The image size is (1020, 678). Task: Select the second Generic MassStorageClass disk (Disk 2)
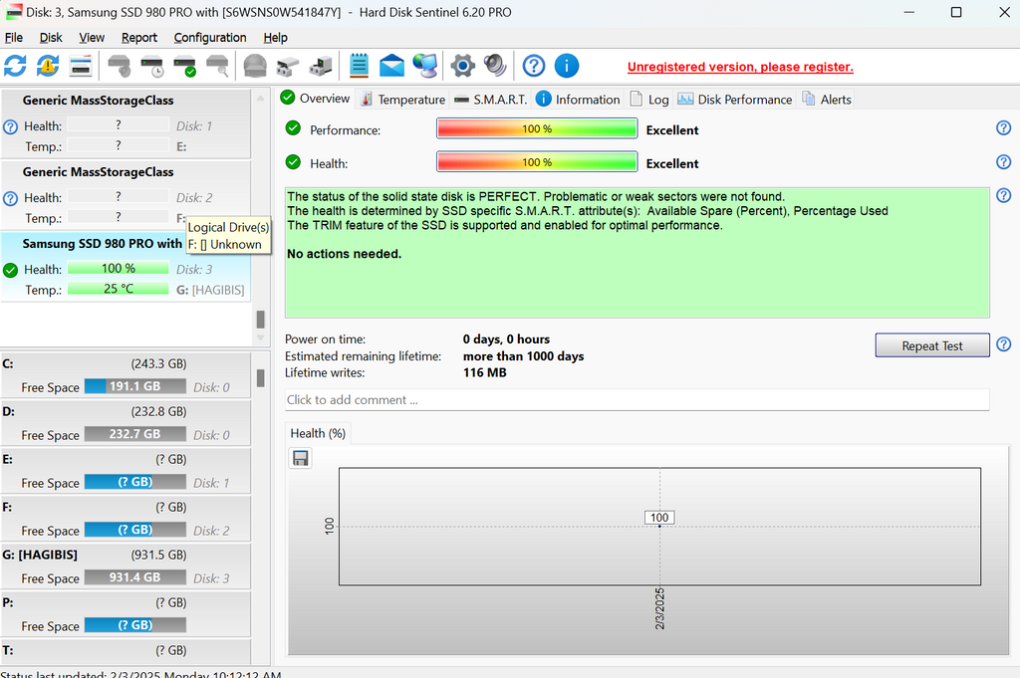(x=126, y=194)
